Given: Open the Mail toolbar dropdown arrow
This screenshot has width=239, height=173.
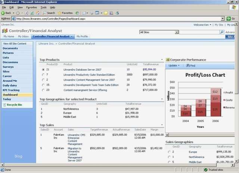Looking at the screenshot, I should tap(87, 13).
